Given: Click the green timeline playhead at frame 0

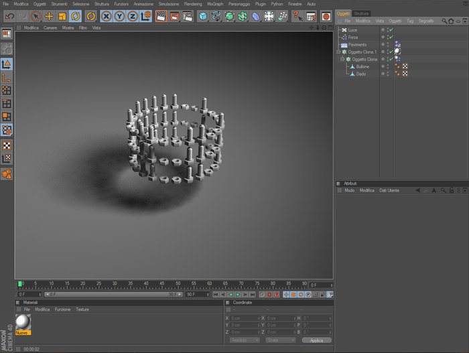Looking at the screenshot, I should pos(20,284).
